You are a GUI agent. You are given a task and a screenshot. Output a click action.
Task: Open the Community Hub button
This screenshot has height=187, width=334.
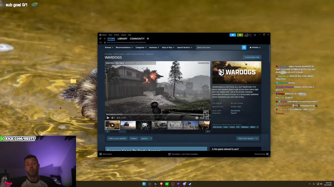252,57
